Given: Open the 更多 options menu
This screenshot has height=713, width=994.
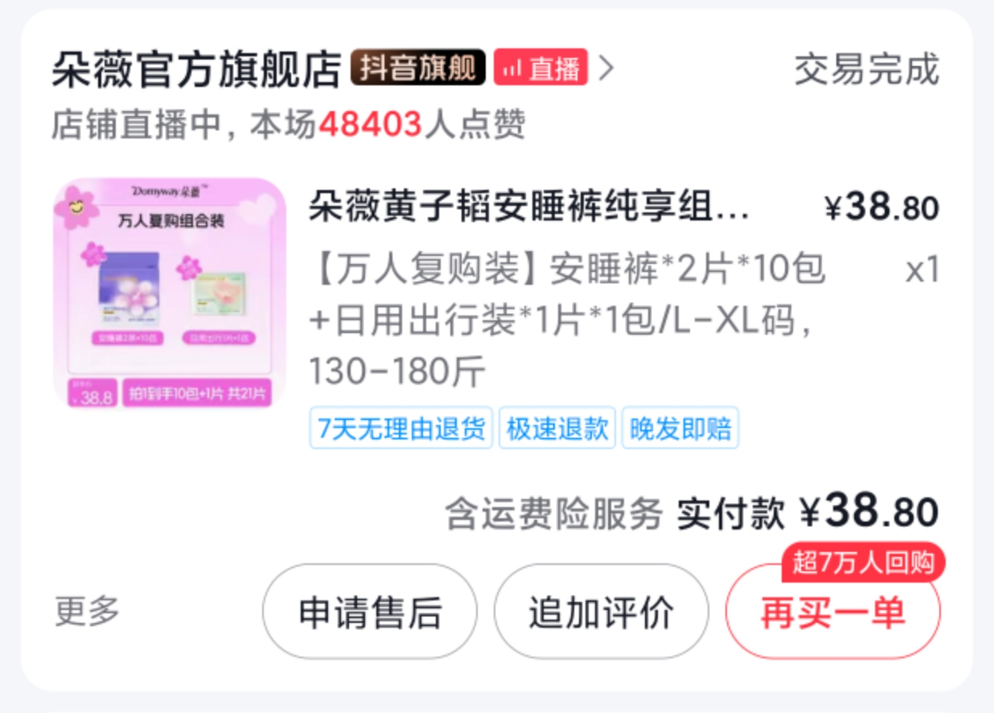Looking at the screenshot, I should tap(88, 611).
